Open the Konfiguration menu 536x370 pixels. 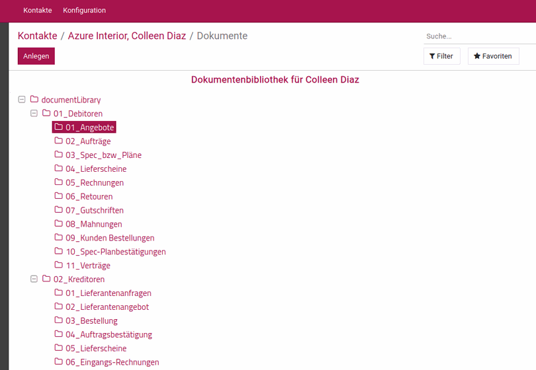click(85, 10)
